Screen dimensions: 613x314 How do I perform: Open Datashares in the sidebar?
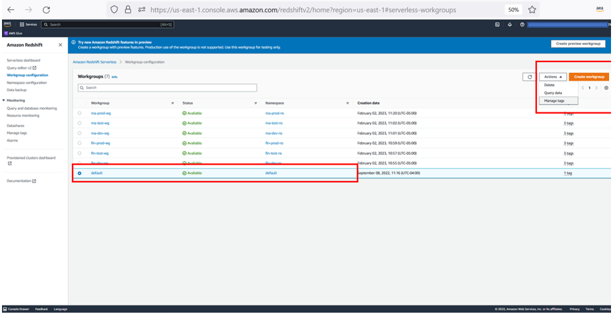(15, 126)
